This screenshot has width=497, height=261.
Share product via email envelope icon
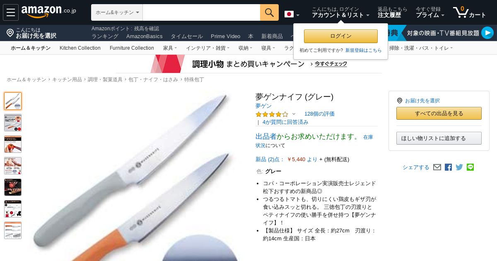tap(437, 167)
